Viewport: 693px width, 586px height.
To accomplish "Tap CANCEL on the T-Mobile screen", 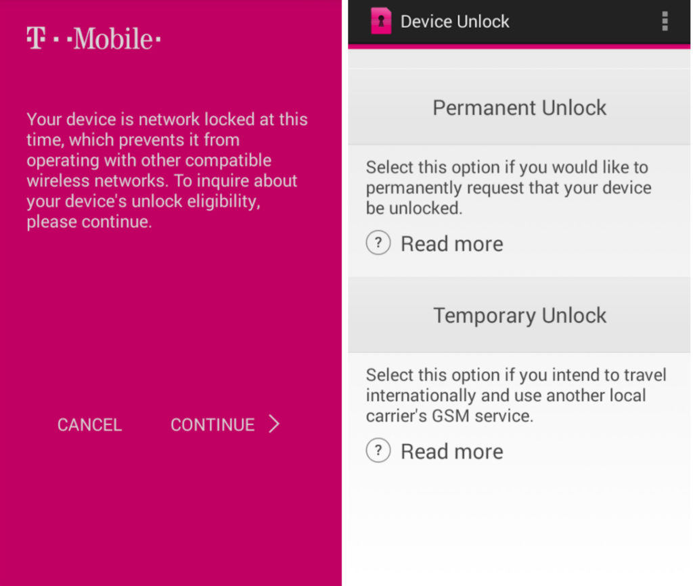I will pos(90,424).
